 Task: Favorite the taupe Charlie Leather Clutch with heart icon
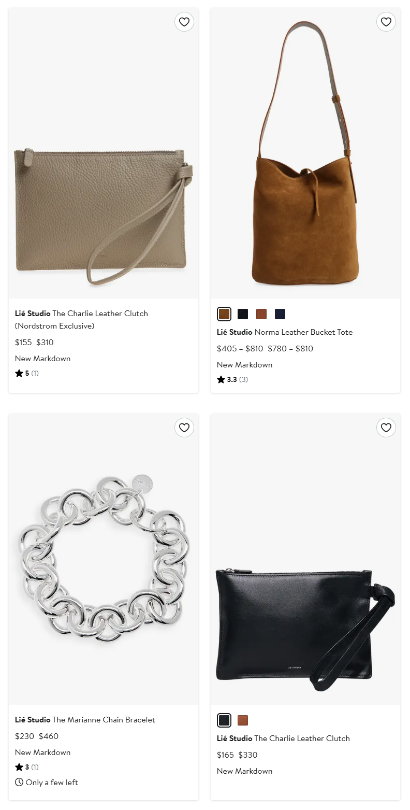click(x=184, y=22)
